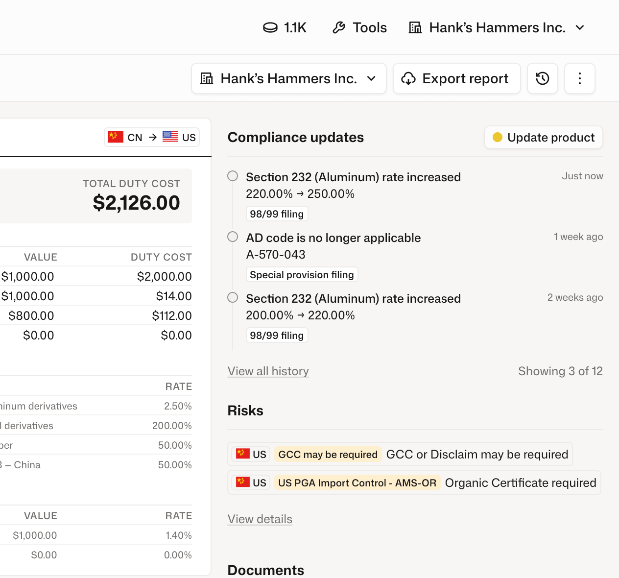Click Export report button
Image resolution: width=619 pixels, height=578 pixels.
click(457, 78)
